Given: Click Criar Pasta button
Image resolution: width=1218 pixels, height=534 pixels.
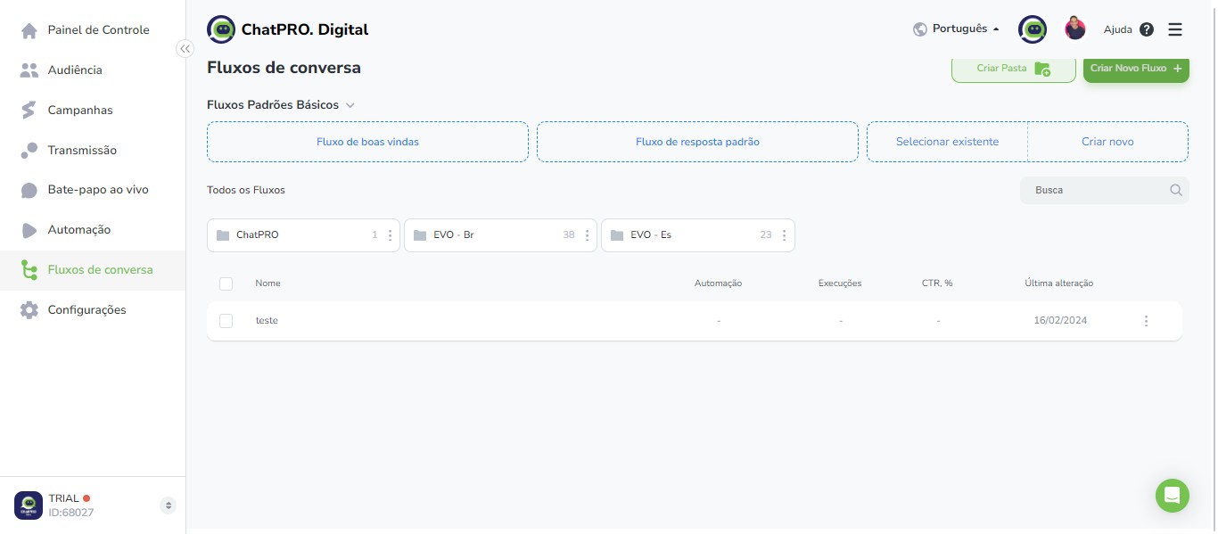Looking at the screenshot, I should [1014, 69].
